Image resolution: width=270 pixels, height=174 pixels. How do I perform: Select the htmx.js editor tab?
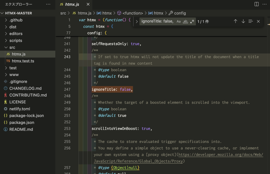point(73,4)
